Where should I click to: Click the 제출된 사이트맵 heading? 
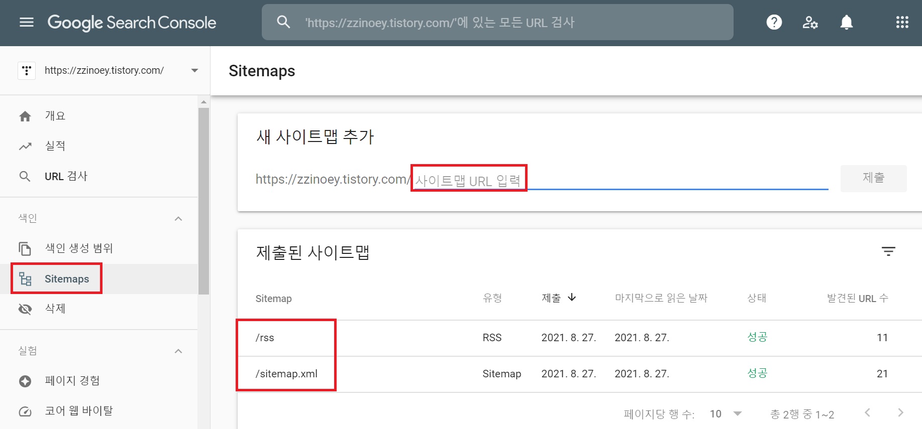click(x=313, y=252)
